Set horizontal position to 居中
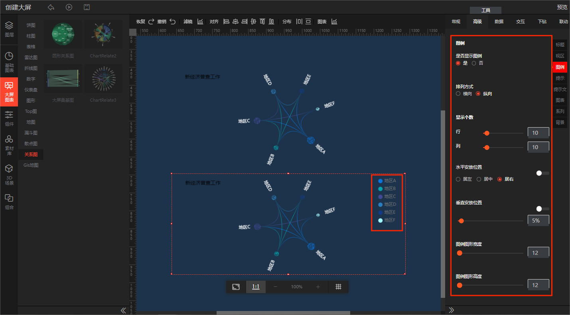The image size is (570, 315). click(479, 179)
